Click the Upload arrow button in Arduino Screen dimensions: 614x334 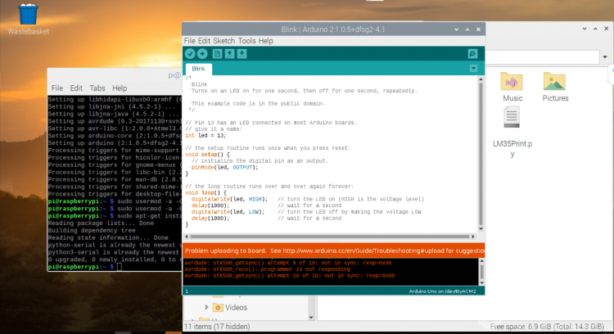(x=202, y=54)
